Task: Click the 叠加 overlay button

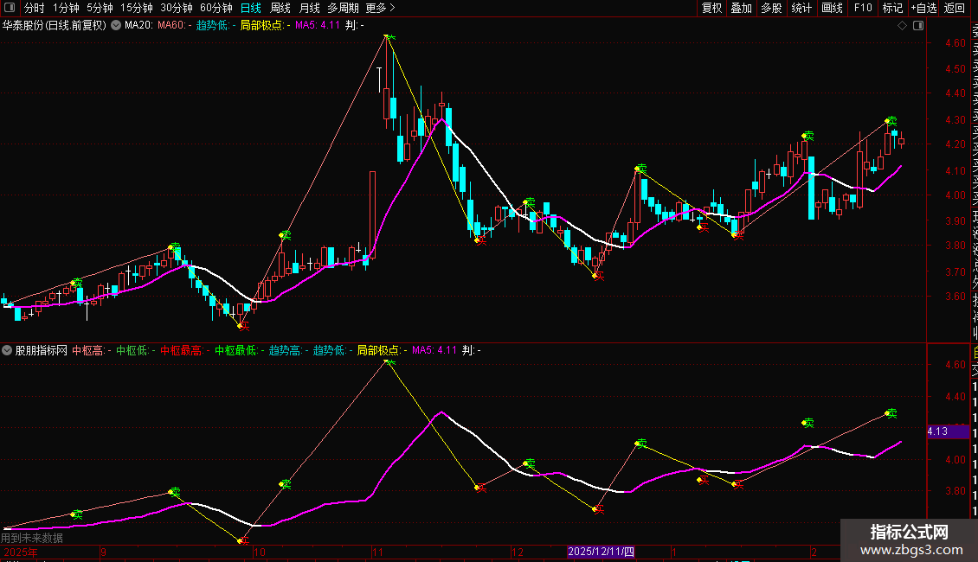Action: (x=741, y=8)
